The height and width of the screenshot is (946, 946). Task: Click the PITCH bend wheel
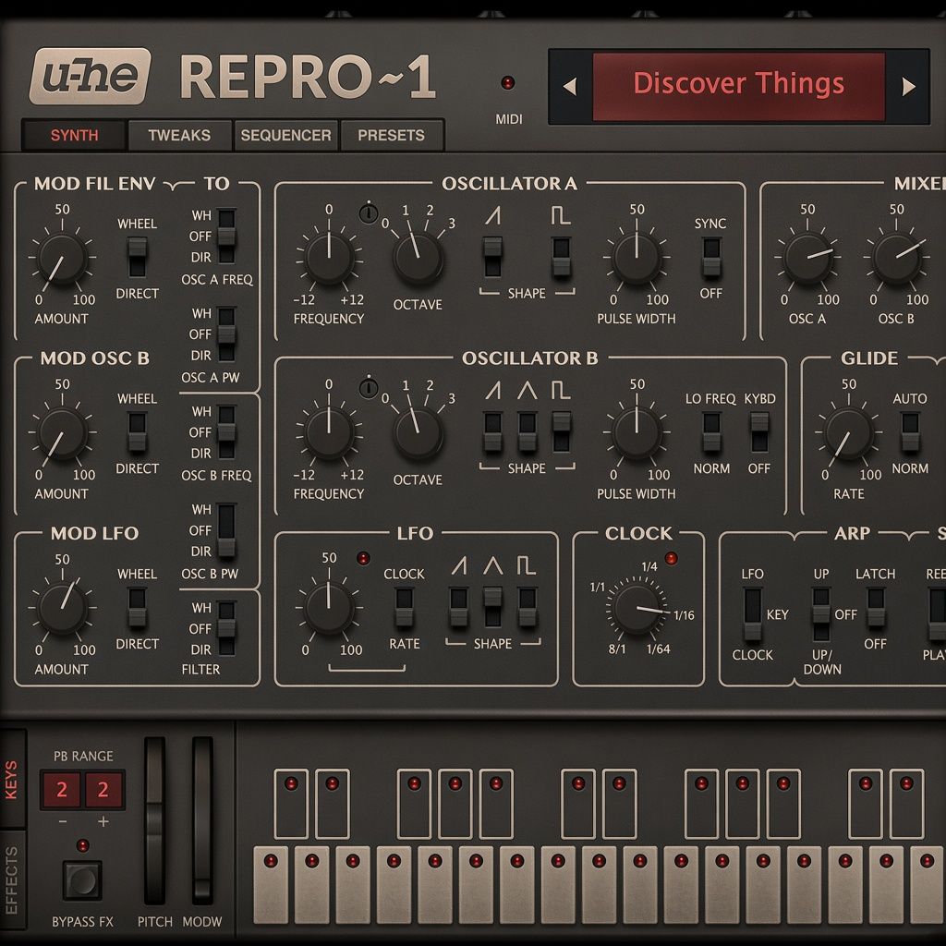154,820
